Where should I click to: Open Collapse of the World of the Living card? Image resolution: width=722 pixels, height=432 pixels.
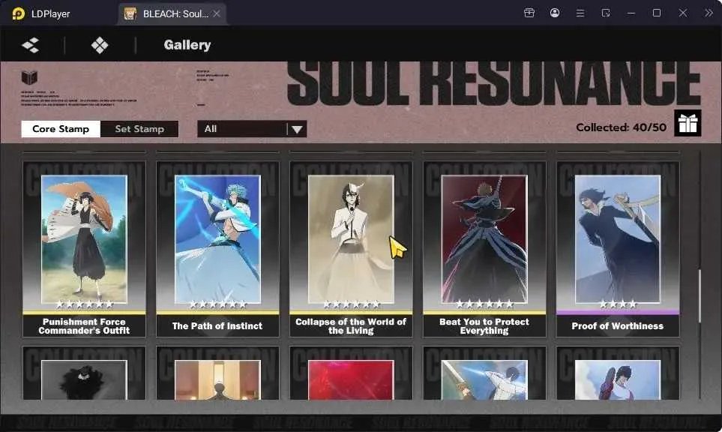tap(351, 249)
